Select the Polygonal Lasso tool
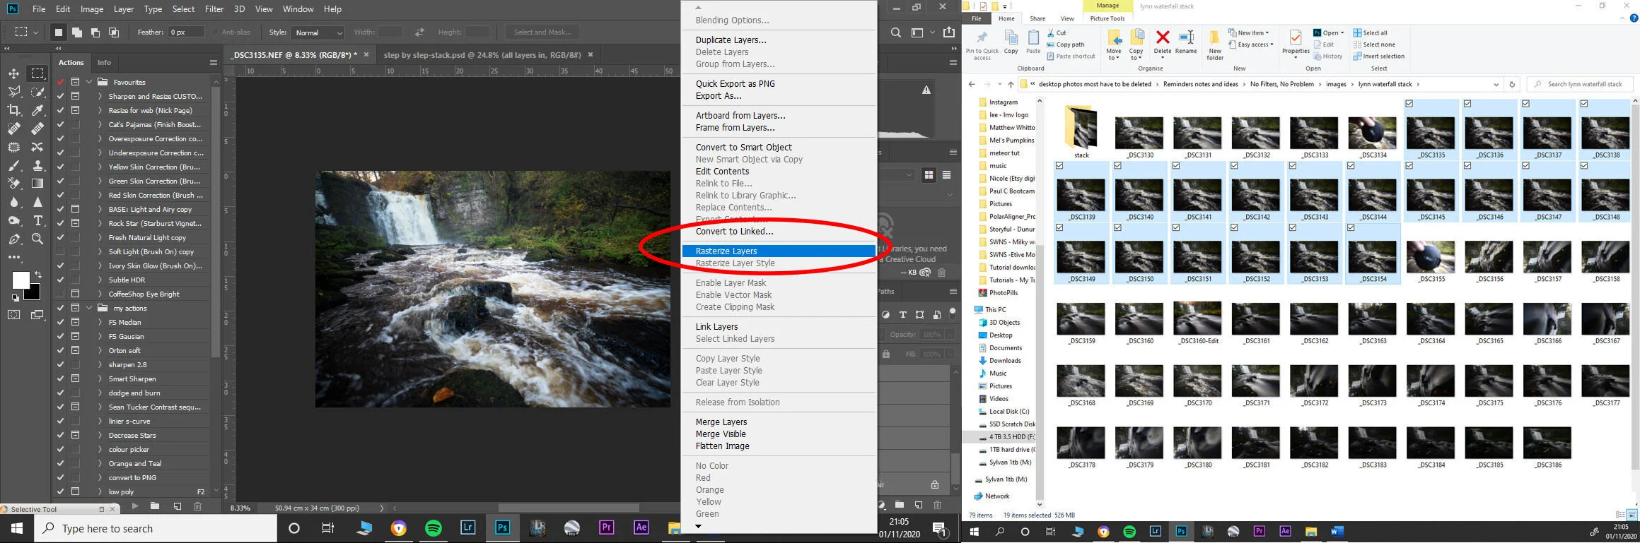Viewport: 1640px width, 543px height. (x=13, y=92)
